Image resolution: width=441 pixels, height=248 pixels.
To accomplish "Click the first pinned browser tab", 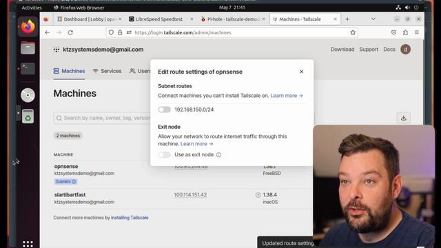I will point(46,19).
